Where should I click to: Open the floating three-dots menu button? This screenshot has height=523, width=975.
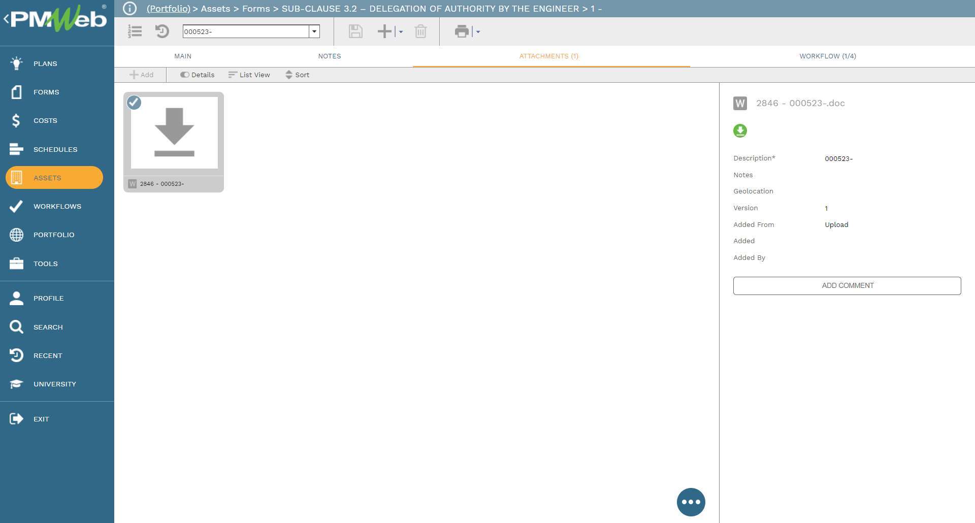point(691,502)
